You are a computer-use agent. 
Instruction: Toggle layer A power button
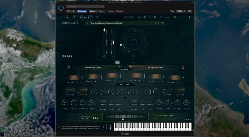[73, 67]
